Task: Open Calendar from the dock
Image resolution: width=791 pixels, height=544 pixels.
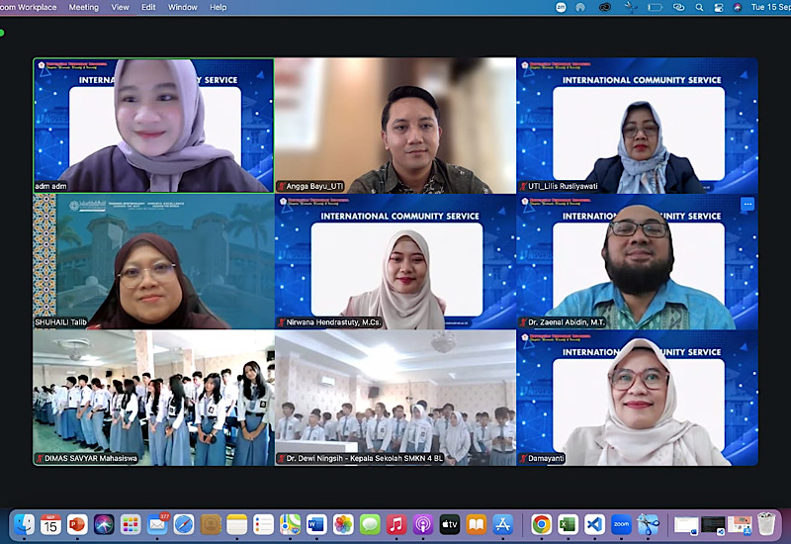Action: click(x=50, y=525)
